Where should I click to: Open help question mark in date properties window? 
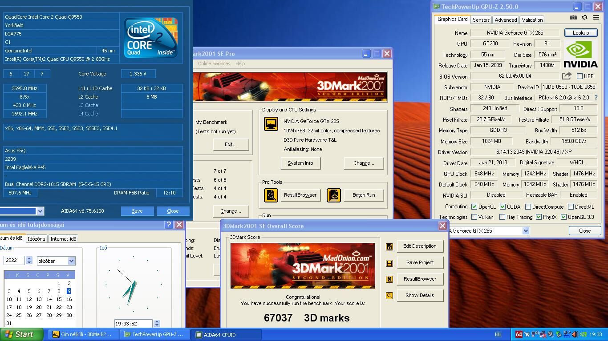(169, 225)
